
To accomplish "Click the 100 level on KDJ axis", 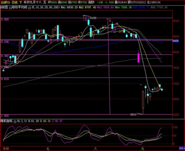I will 175,127.
